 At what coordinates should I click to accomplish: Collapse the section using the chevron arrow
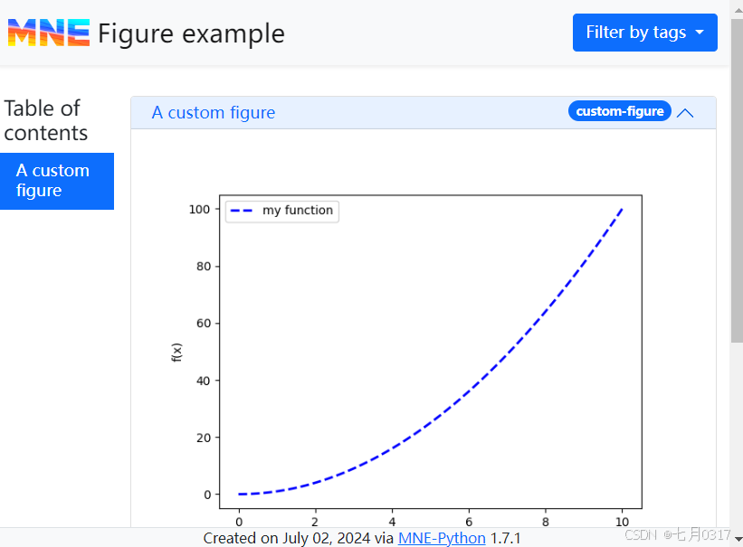685,113
